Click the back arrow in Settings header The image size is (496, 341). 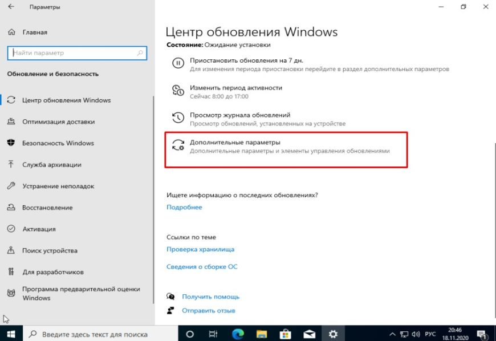pos(11,7)
